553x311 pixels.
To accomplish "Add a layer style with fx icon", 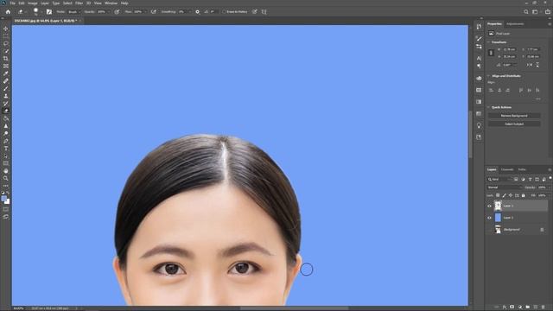I will click(505, 308).
